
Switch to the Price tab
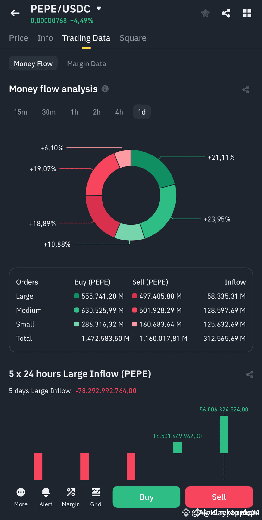18,38
